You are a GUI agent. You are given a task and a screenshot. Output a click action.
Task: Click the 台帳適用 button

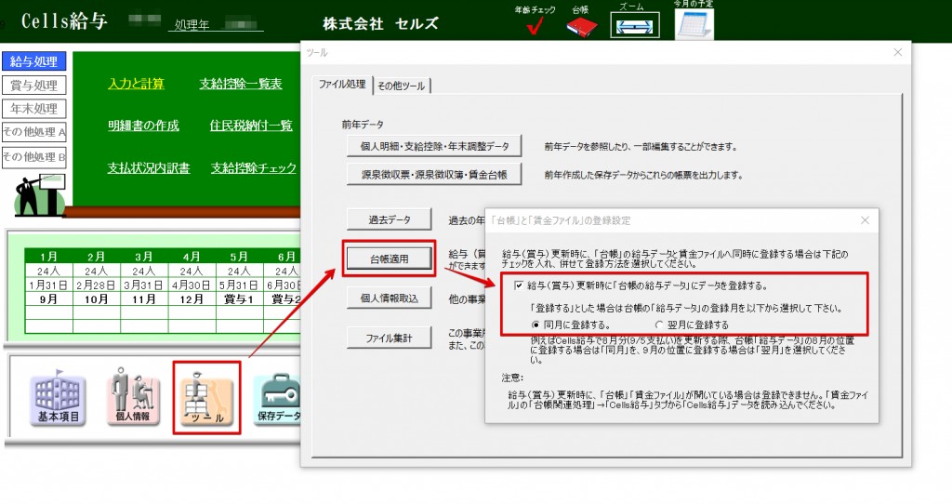point(390,259)
